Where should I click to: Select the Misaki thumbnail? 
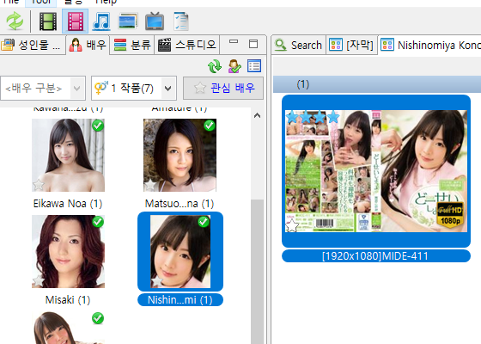tap(68, 251)
